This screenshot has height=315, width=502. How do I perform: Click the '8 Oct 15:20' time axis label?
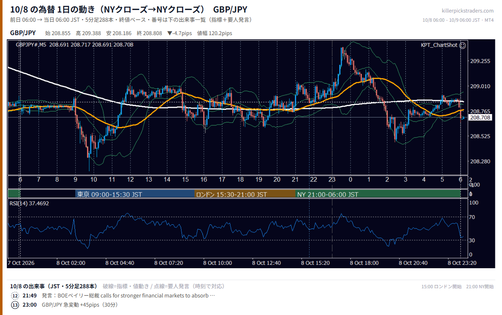[315, 263]
